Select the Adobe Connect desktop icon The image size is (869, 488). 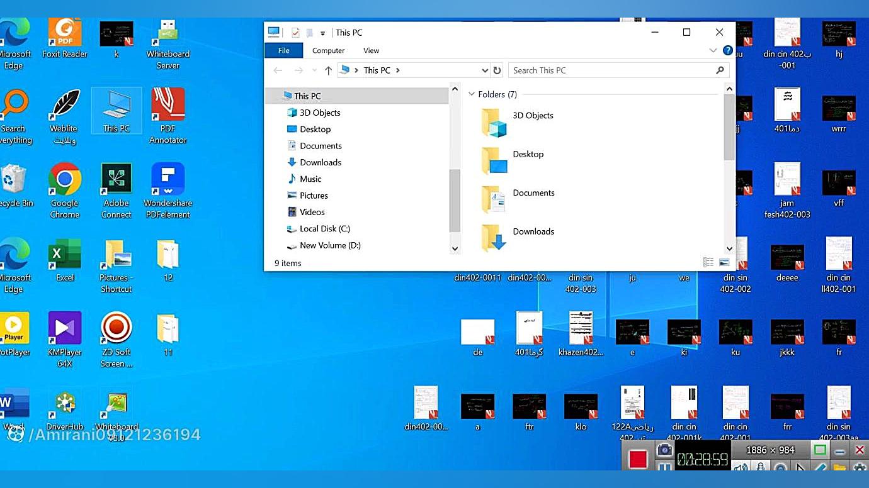tap(116, 191)
